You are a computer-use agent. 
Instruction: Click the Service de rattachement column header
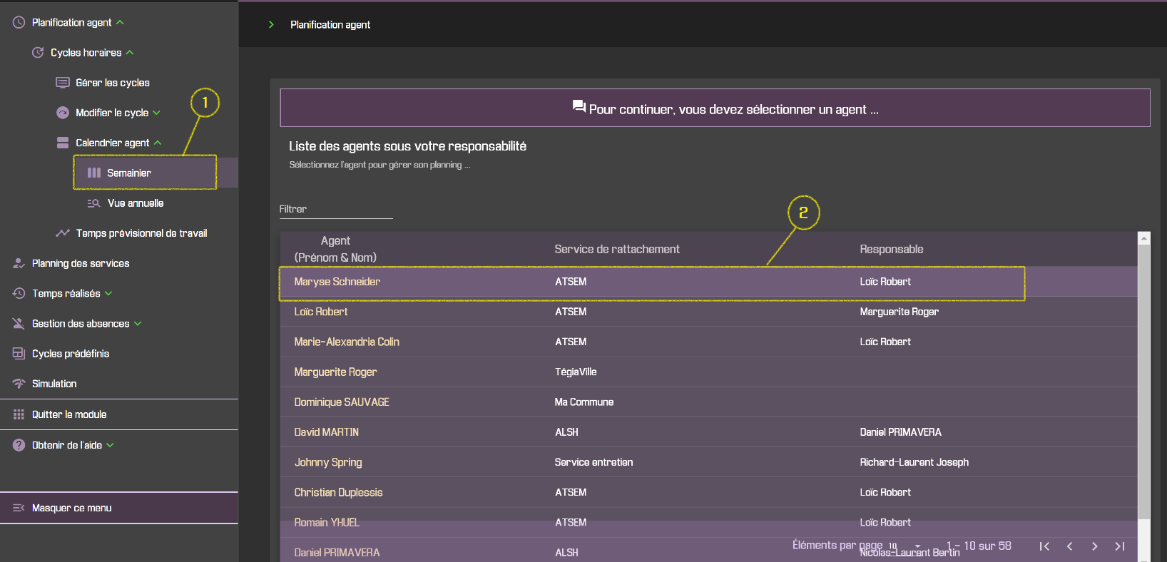[617, 249]
